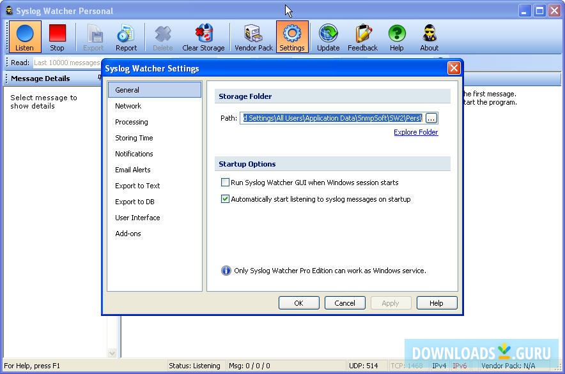This screenshot has width=565, height=374.
Task: Open the Add-ons settings section
Action: (127, 234)
